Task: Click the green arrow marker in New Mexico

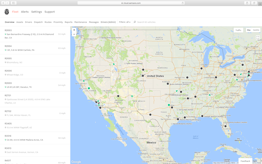Action: click(x=132, y=96)
